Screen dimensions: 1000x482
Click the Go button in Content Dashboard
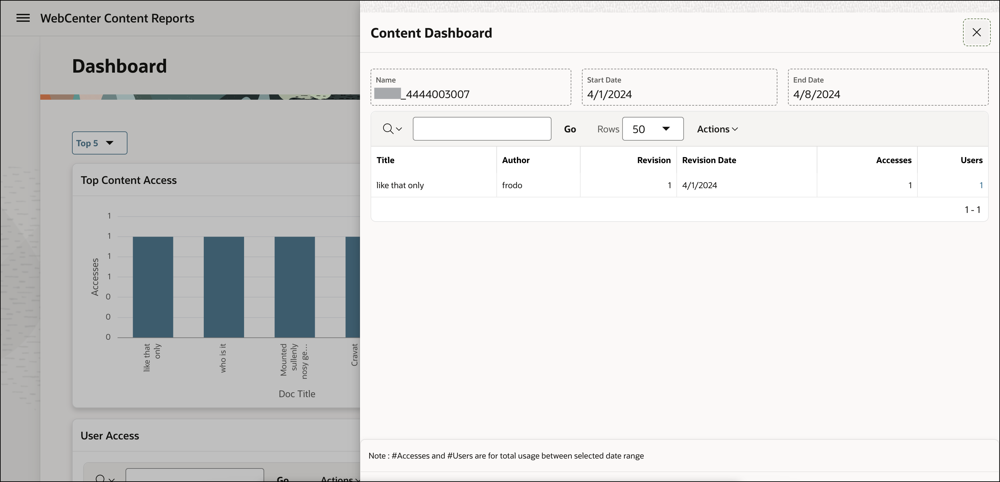569,129
